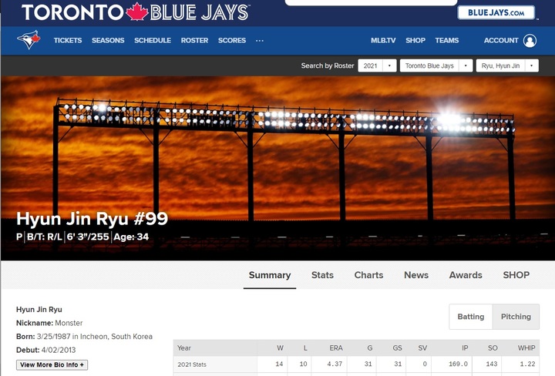The height and width of the screenshot is (376, 555).
Task: Click the Nickname: Monster text
Action: click(49, 323)
